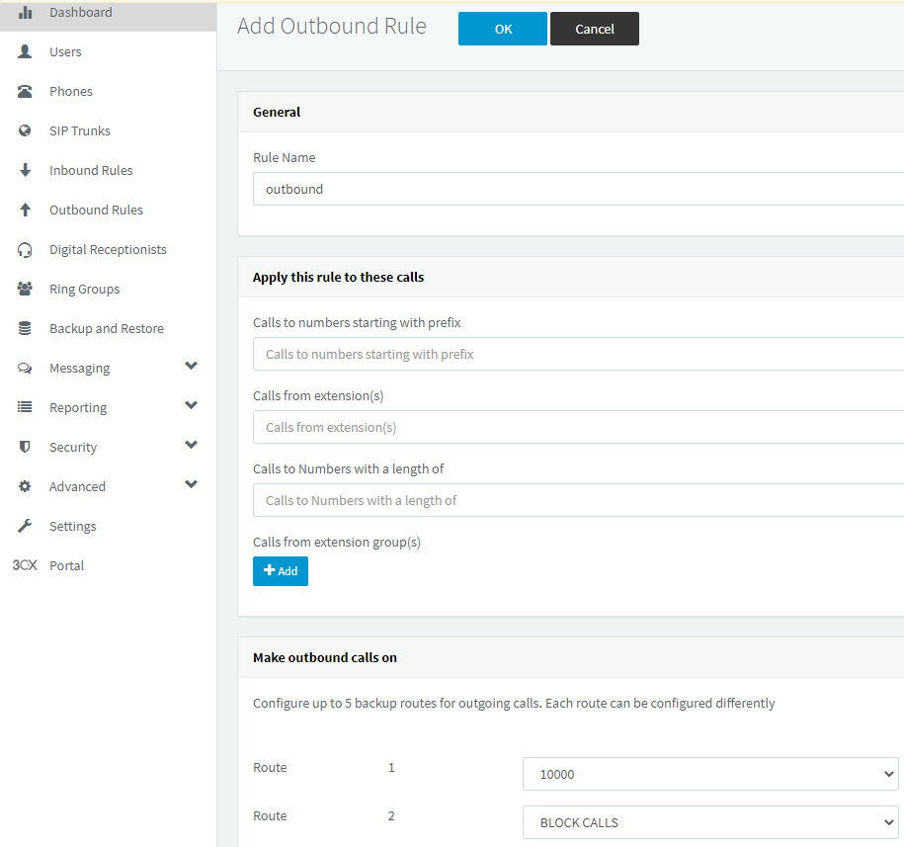Focus the Calls to numbers starting with prefix field
Screen dimensions: 904x847
(x=578, y=354)
